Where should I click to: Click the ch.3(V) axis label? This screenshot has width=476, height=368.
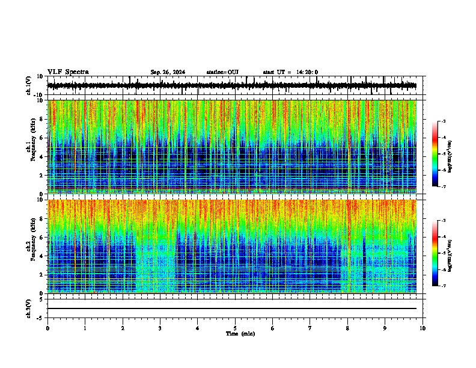pyautogui.click(x=28, y=309)
